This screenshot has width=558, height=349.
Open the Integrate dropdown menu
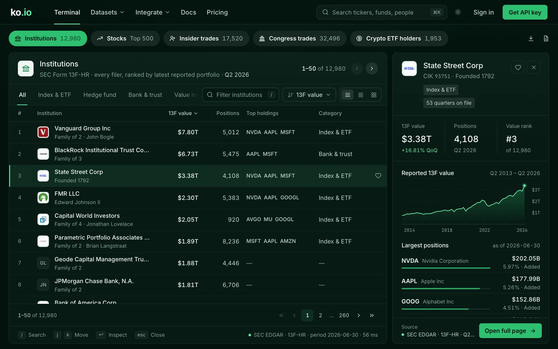(x=152, y=12)
